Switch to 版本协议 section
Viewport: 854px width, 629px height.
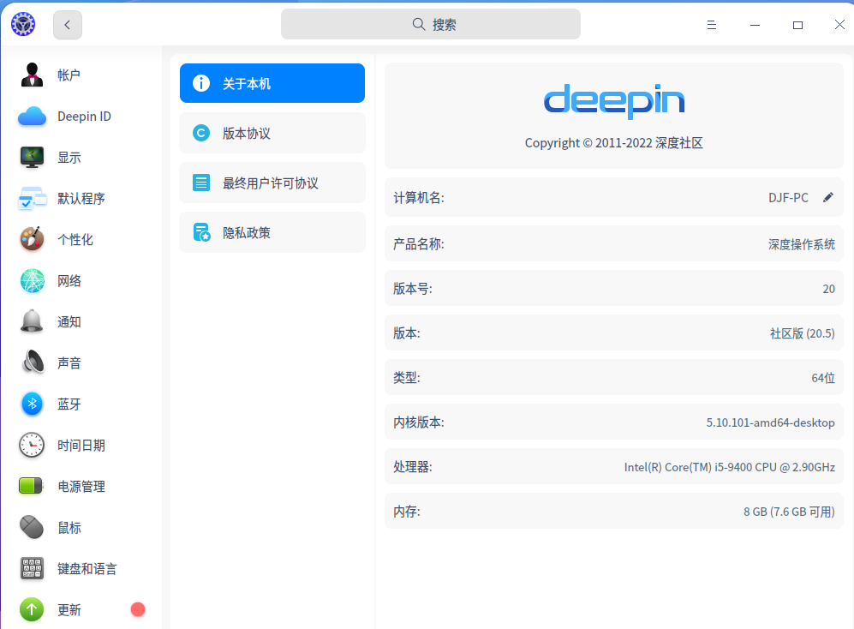(x=272, y=133)
